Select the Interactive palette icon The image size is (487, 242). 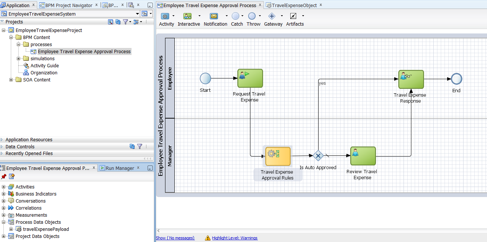click(x=187, y=16)
